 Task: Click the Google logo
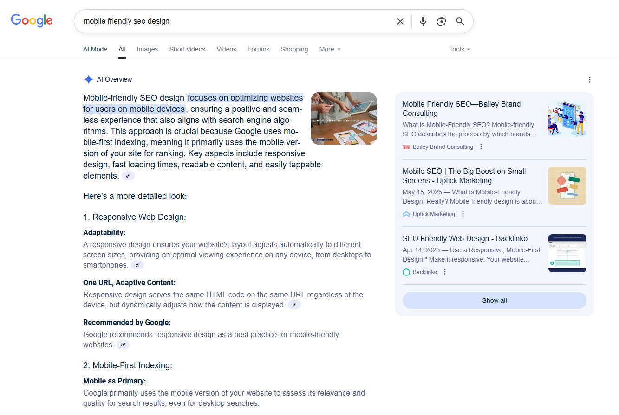[32, 21]
